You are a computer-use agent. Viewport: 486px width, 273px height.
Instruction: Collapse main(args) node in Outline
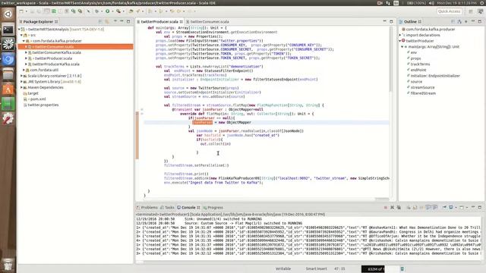pyautogui.click(x=402, y=47)
